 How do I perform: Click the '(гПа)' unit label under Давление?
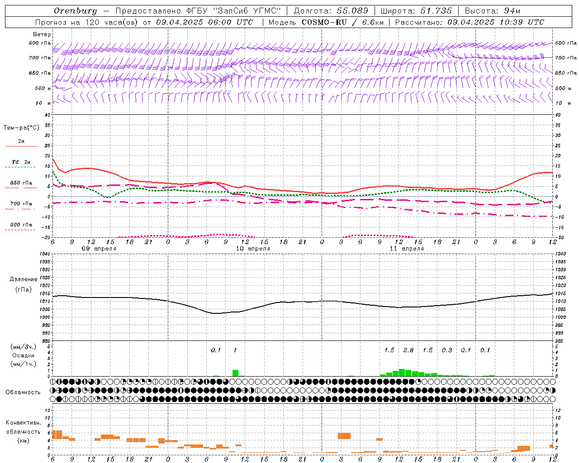coord(24,290)
